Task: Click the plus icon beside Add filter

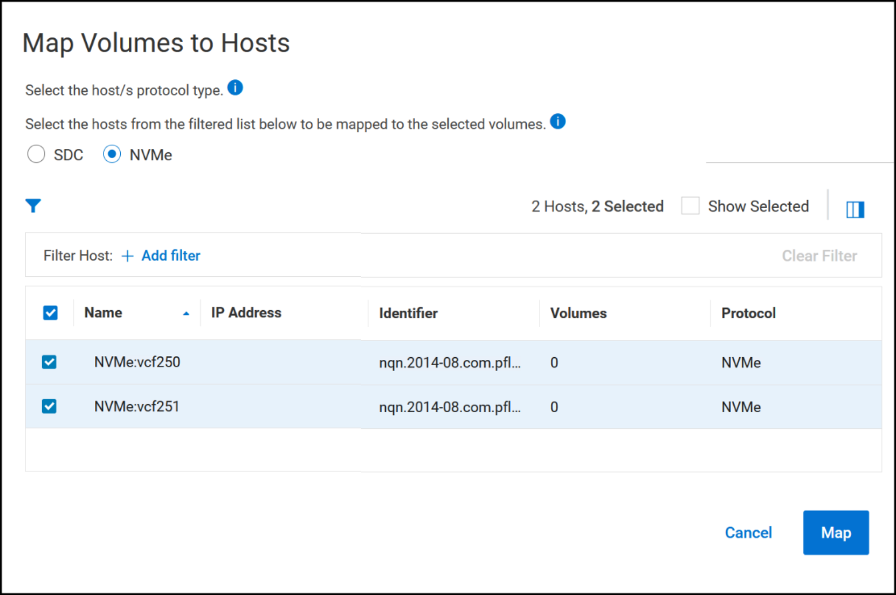Action: [x=128, y=256]
